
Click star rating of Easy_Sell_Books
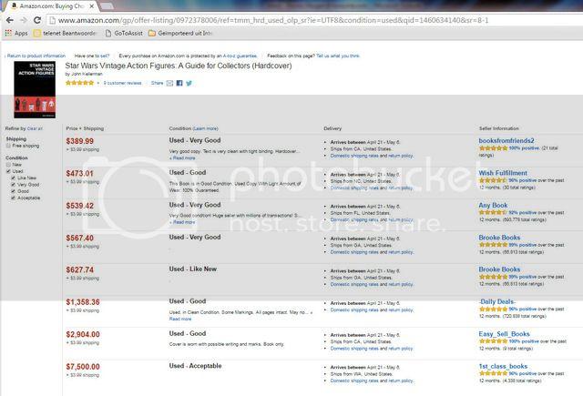click(x=493, y=341)
